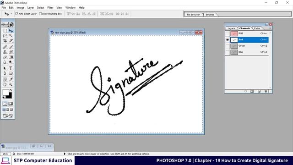Select the History Brush tool
Screen dimensions: 293x165
[x=11, y=52]
